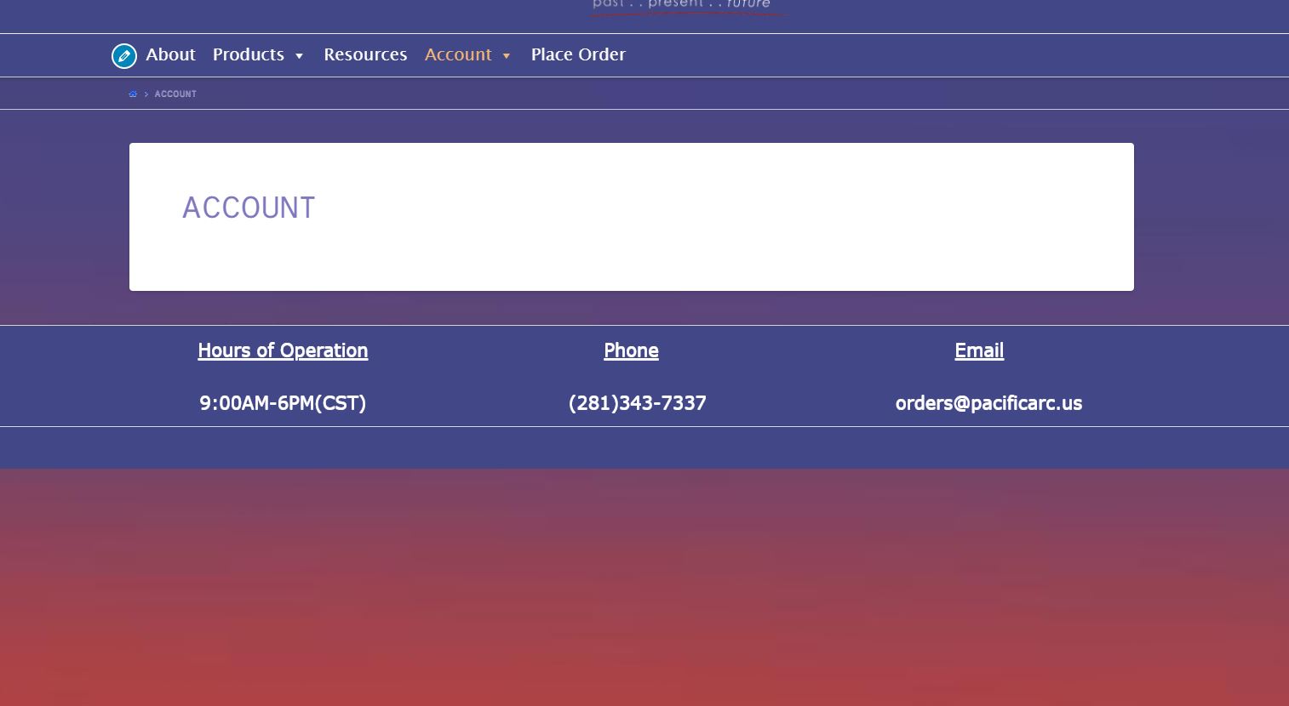
Task: Click the pencil edit icon beside About
Action: pos(124,56)
